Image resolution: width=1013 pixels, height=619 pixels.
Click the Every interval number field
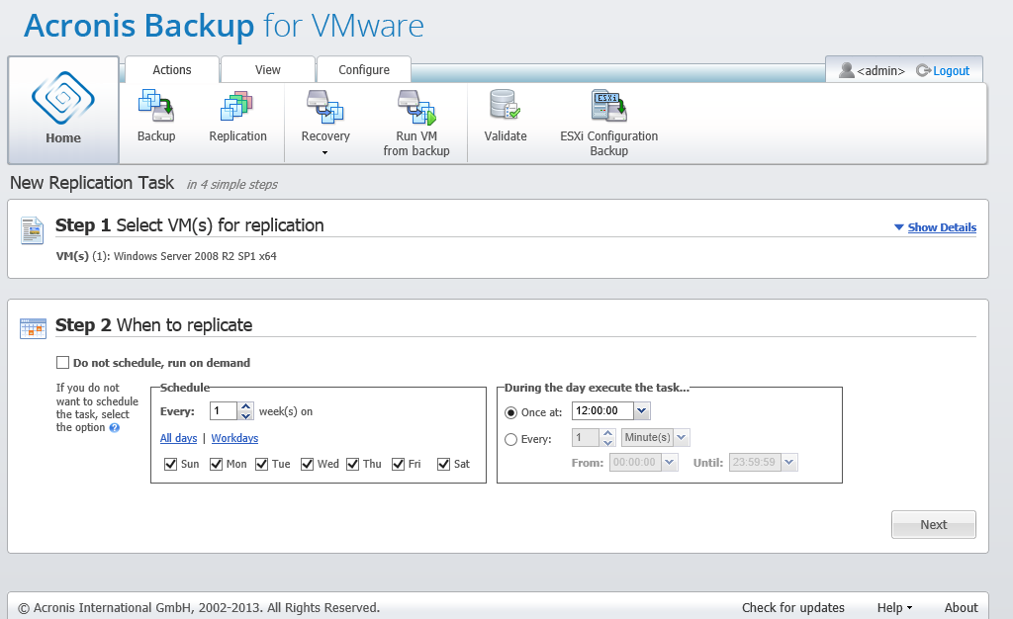coord(587,438)
